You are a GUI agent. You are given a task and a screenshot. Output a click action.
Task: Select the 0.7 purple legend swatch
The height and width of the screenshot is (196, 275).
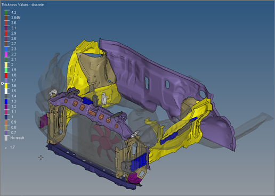click(6, 133)
